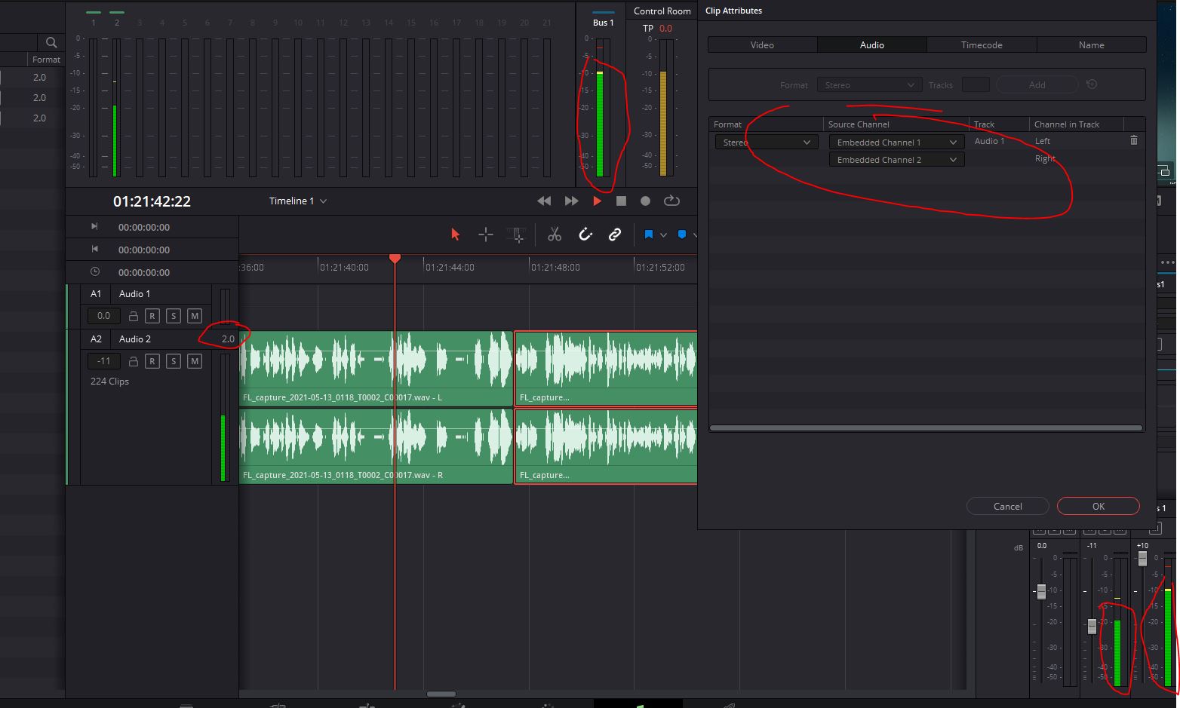Open the top Format Stereo dropdown
1180x708 pixels.
point(869,85)
